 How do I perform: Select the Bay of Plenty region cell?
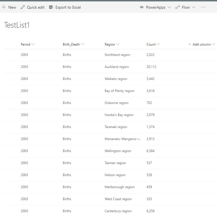pyautogui.click(x=120, y=91)
